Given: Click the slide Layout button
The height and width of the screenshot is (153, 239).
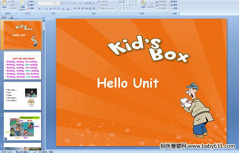Looking at the screenshot, I should [x=31, y=2].
